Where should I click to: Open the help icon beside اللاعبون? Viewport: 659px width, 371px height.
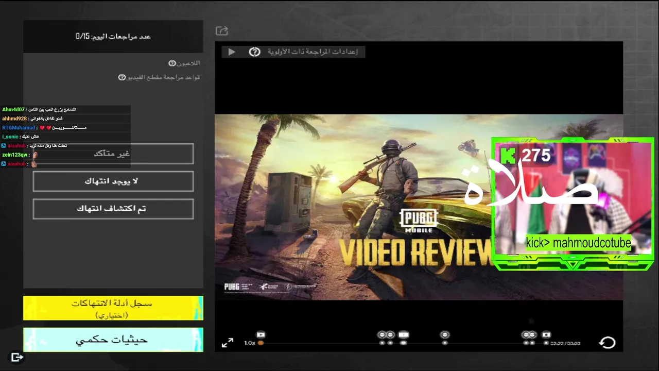point(172,63)
